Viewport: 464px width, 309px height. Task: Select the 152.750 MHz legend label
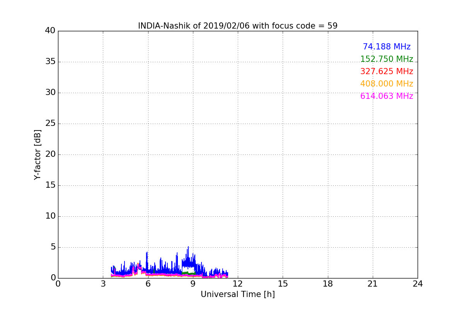point(387,59)
